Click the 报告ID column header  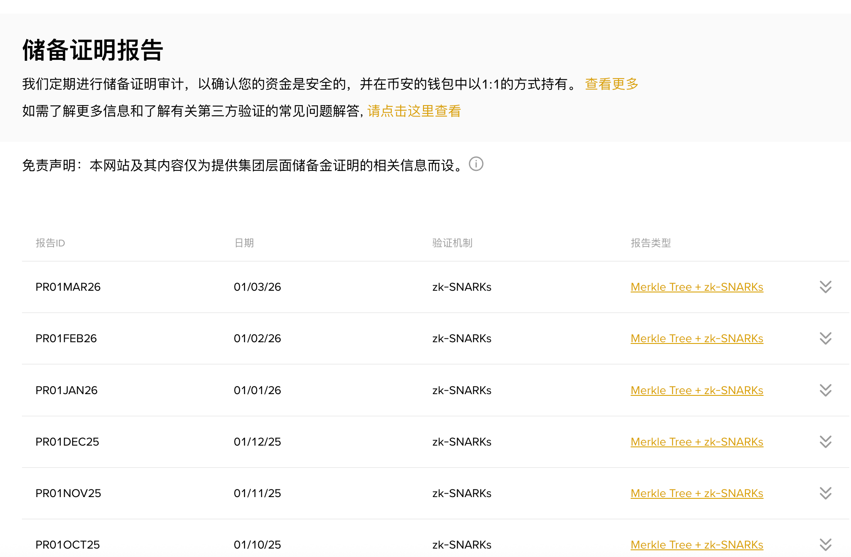[50, 243]
